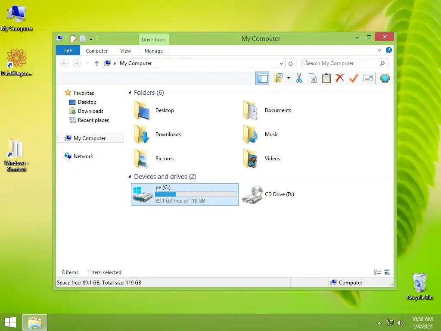This screenshot has width=441, height=331.
Task: Open the File menu
Action: pos(68,50)
